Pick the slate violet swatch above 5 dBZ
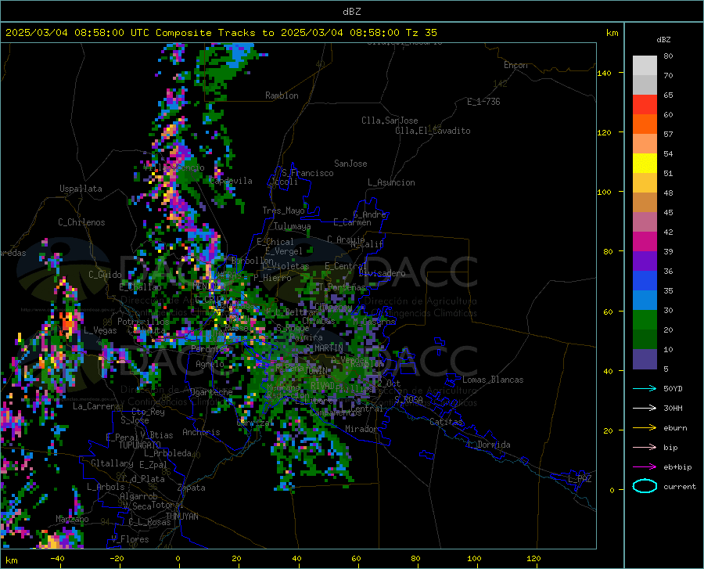The height and width of the screenshot is (569, 704). pos(645,358)
